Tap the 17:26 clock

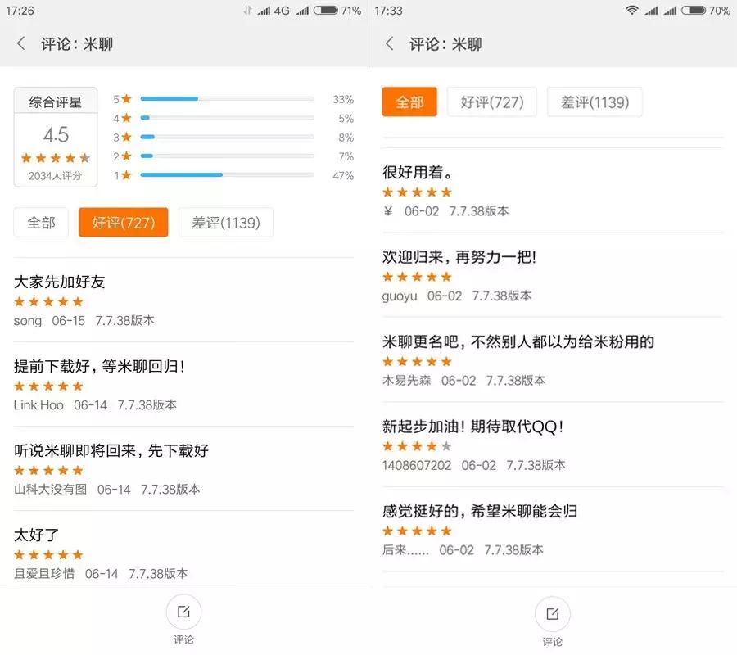point(20,11)
